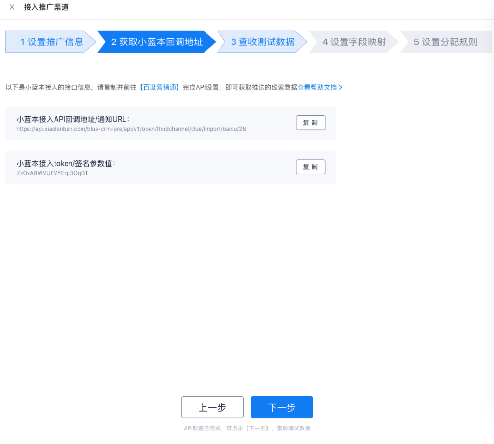Close the 接入推广渠道 dialog with the X icon

12,7
